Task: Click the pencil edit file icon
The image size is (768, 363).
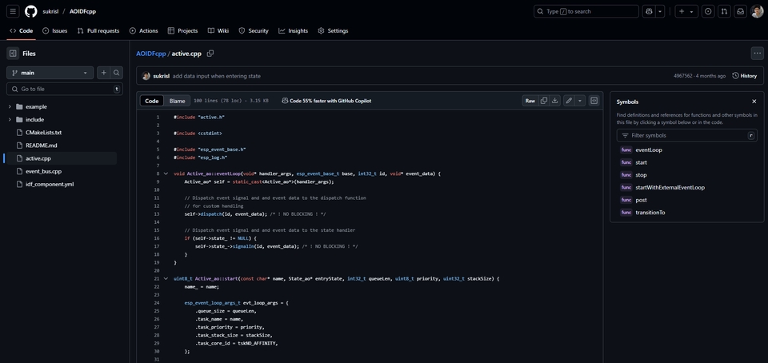Action: [569, 101]
